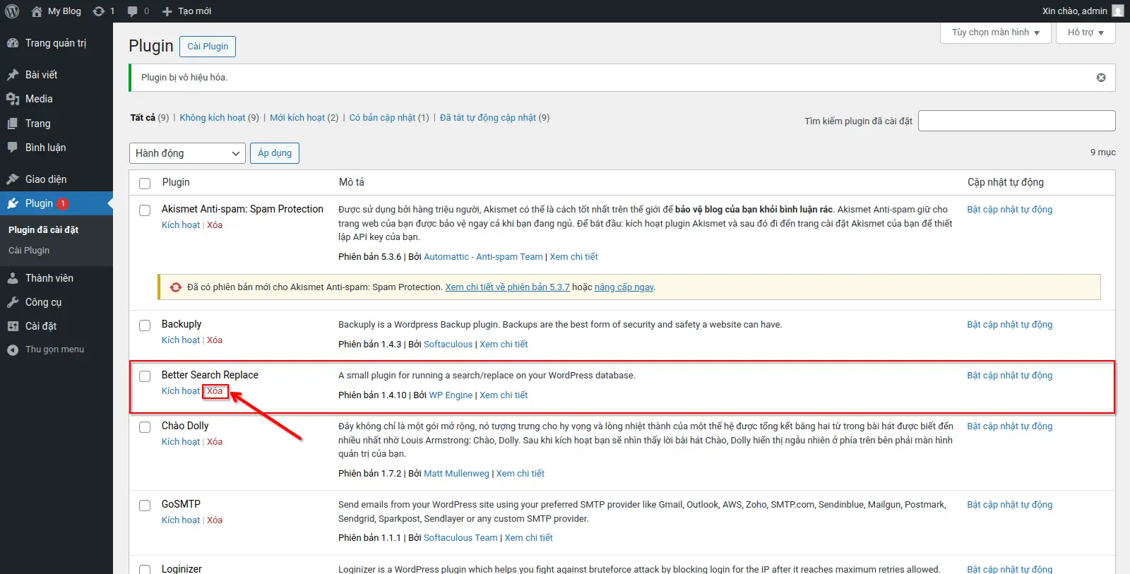
Task: Check the Better Search Replace checkbox
Action: tap(145, 376)
